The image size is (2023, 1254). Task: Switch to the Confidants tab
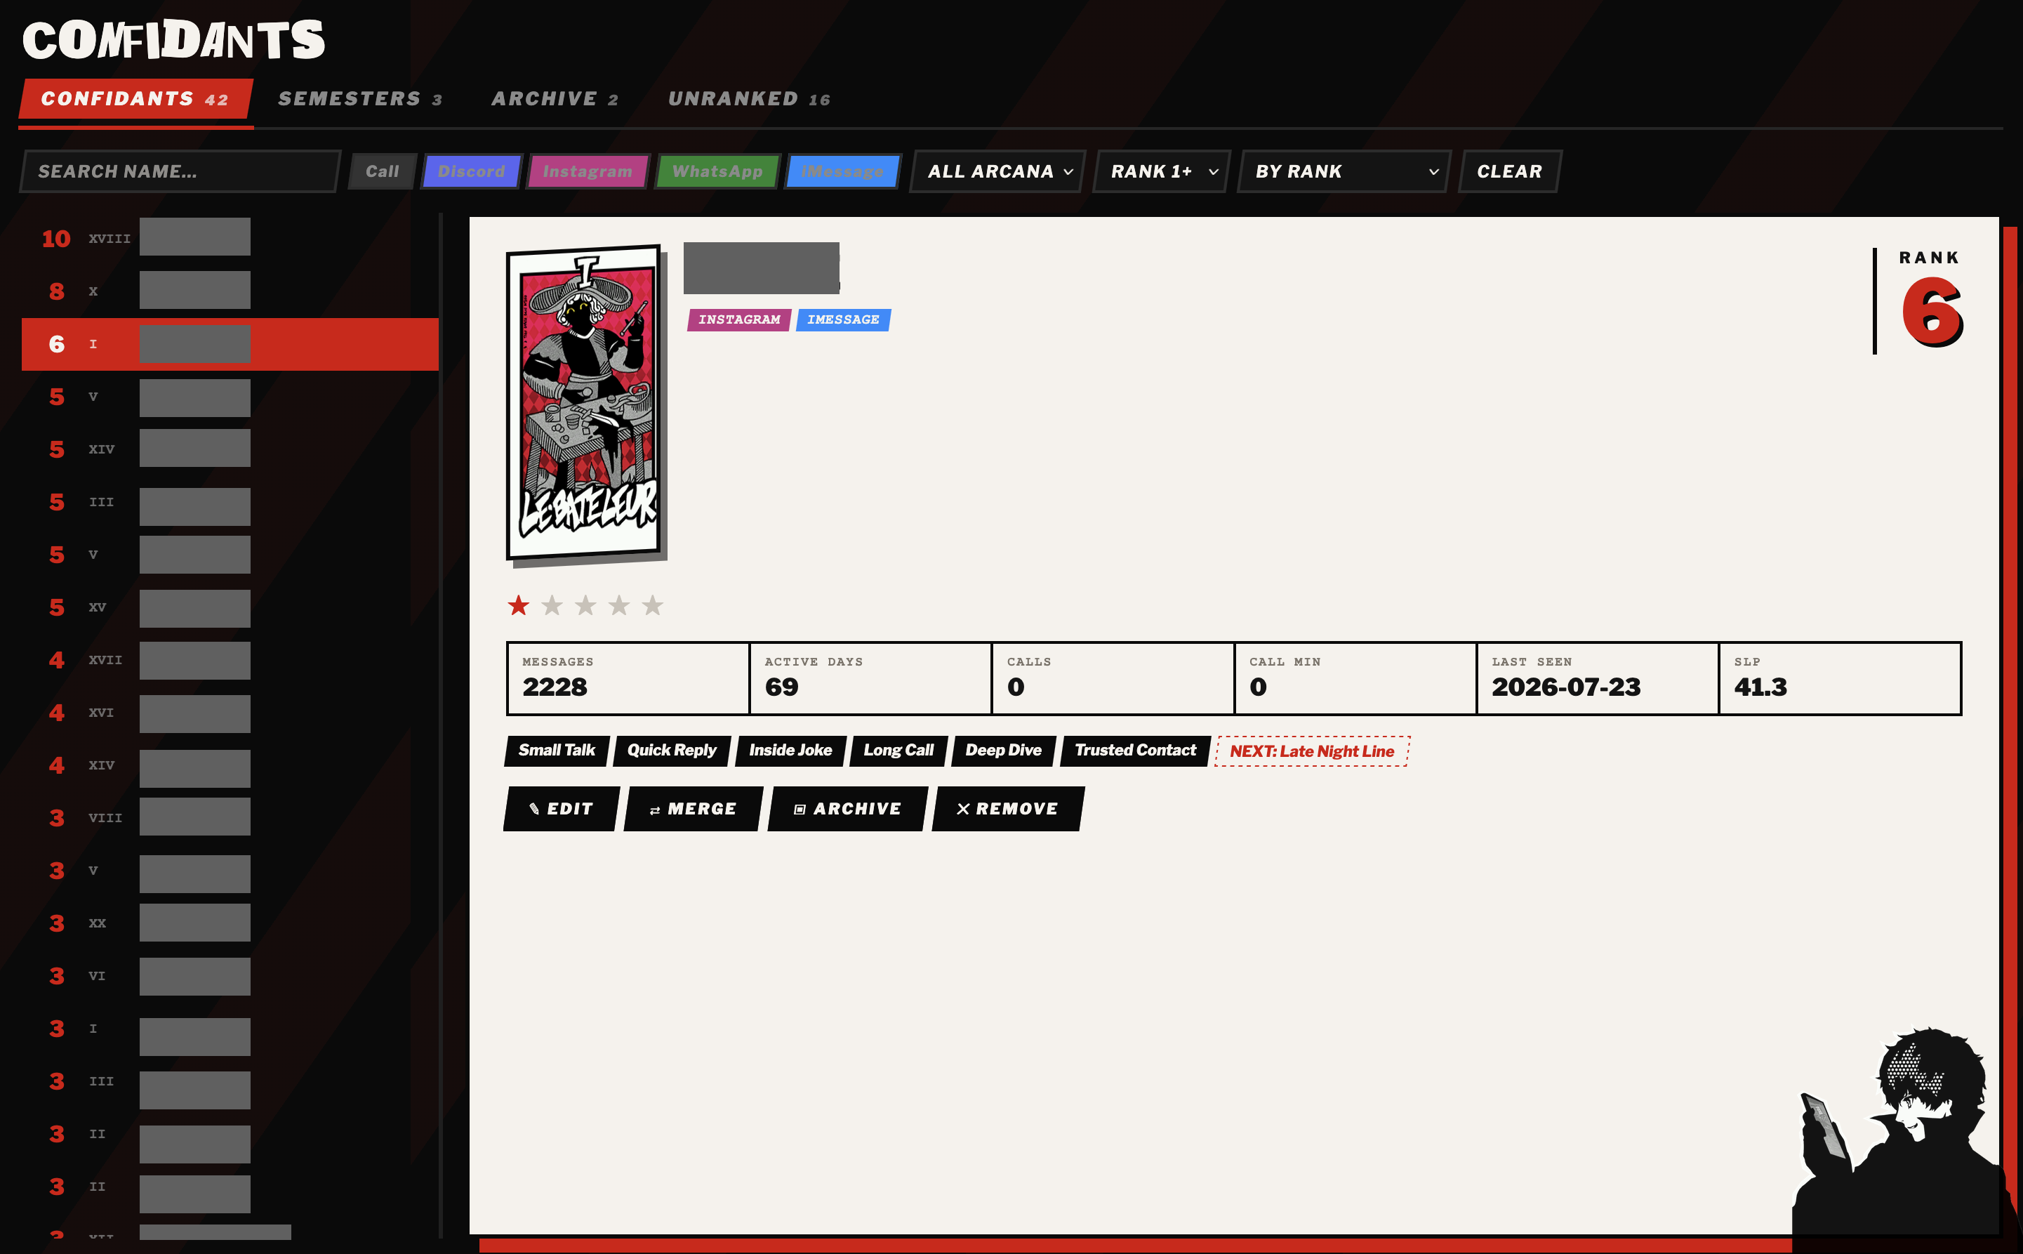tap(135, 99)
